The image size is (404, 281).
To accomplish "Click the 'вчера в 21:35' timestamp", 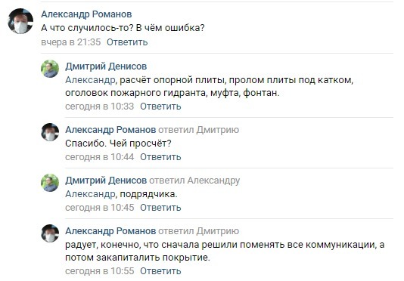I will click(x=71, y=42).
